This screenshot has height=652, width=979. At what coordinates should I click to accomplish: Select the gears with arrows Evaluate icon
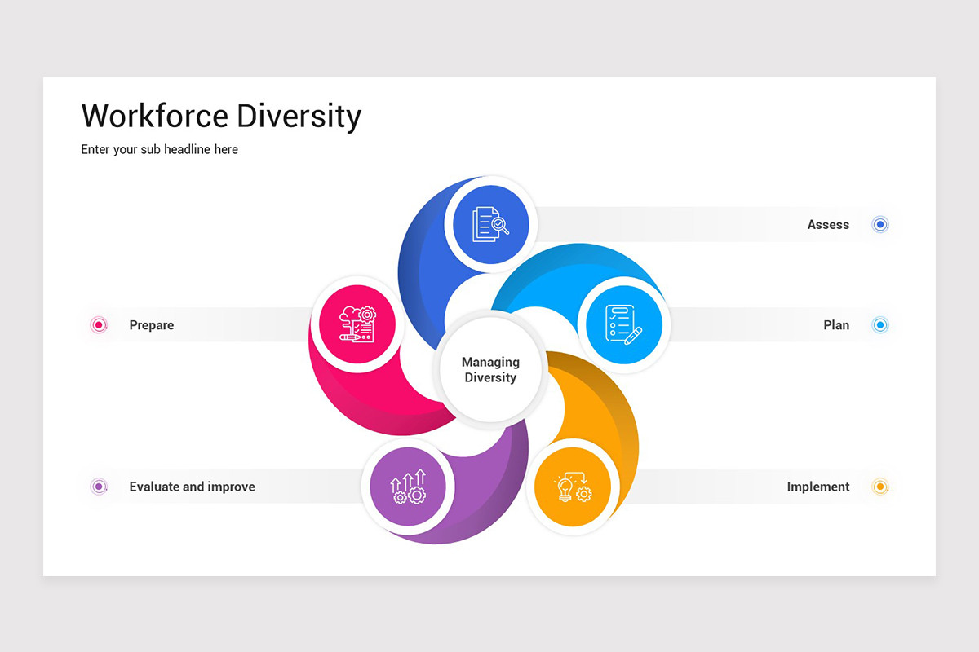408,486
